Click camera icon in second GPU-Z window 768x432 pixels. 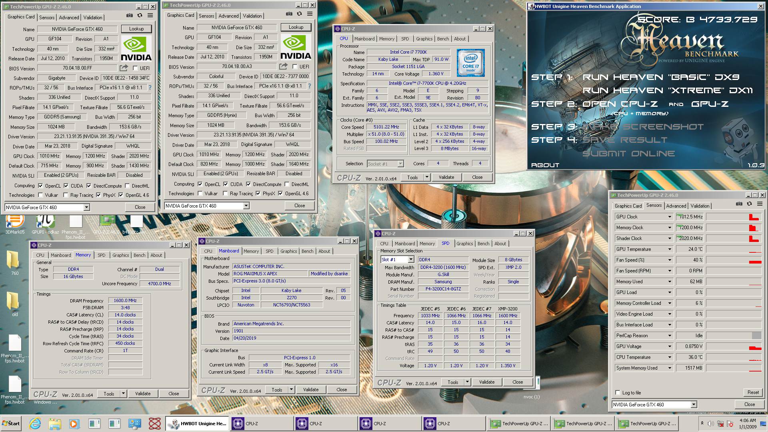coord(289,14)
